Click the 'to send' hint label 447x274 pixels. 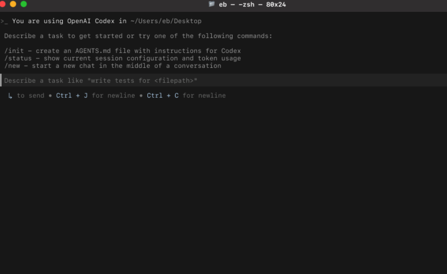[30, 96]
